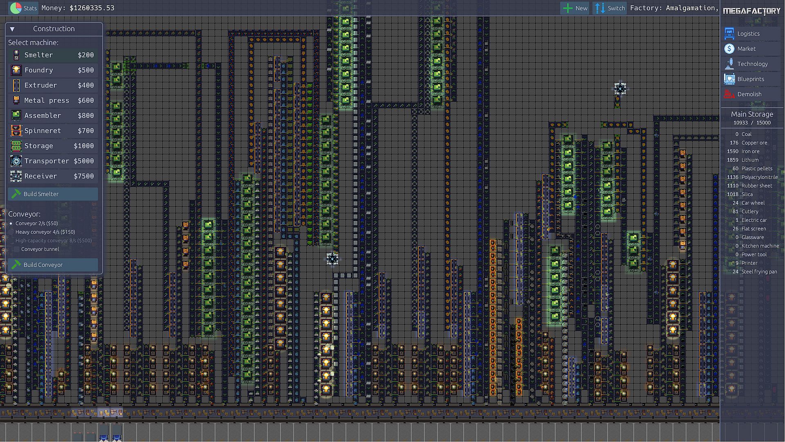Select Conveyor 2/s radio option
The height and width of the screenshot is (442, 785).
pyautogui.click(x=11, y=223)
